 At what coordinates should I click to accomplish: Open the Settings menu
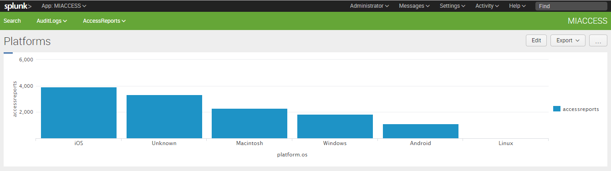tap(453, 6)
